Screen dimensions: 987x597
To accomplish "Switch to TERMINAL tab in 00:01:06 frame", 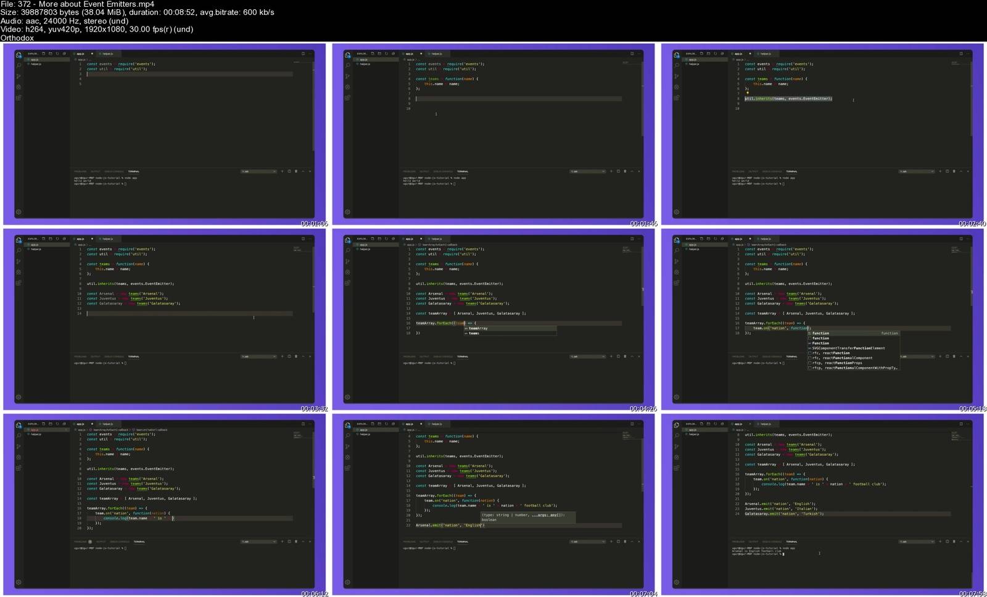I will click(133, 171).
